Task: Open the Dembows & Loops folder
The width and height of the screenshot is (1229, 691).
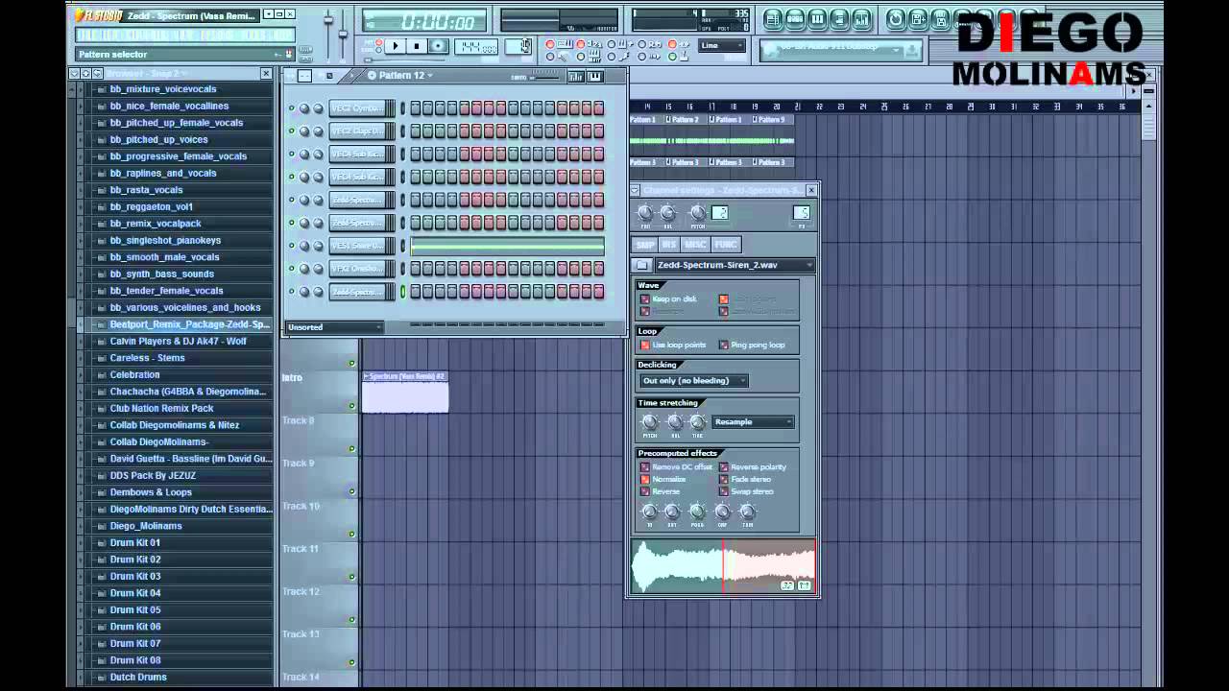Action: 151,492
